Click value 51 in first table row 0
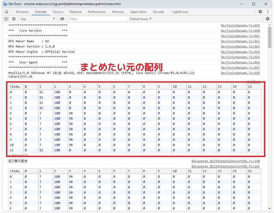The height and width of the screenshot is (213, 274). point(41,92)
